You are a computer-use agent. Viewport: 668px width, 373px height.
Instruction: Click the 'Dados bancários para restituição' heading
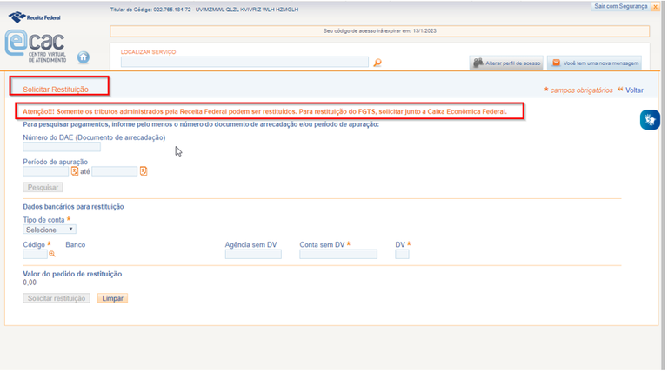(73, 207)
